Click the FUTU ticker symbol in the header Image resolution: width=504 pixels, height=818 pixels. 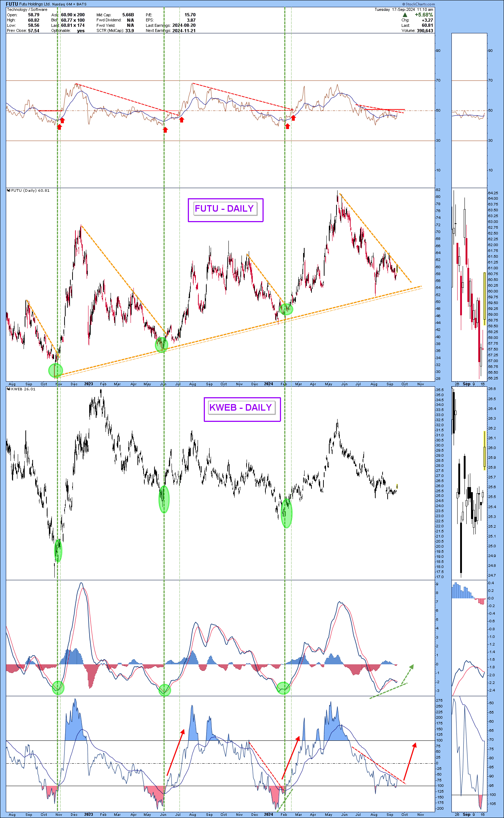pos(12,4)
